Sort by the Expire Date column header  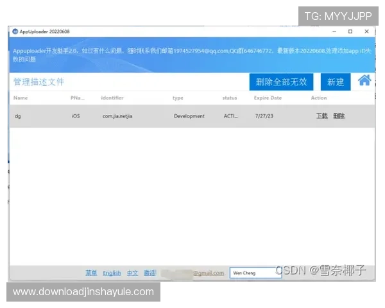[x=268, y=98]
